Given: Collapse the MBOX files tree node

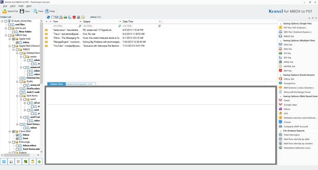Looking at the screenshot, I should pyautogui.click(x=6, y=35).
